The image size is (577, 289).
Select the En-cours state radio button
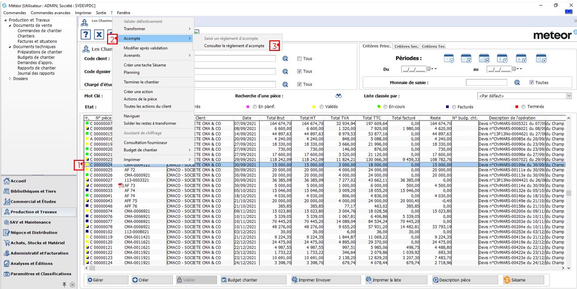[x=386, y=107]
